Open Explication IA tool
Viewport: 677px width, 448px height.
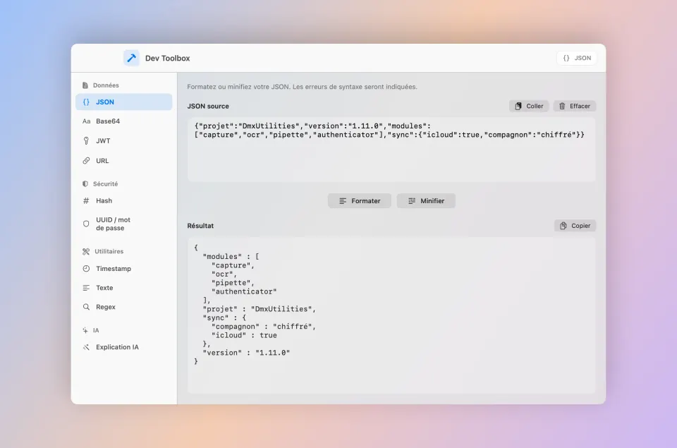point(124,347)
